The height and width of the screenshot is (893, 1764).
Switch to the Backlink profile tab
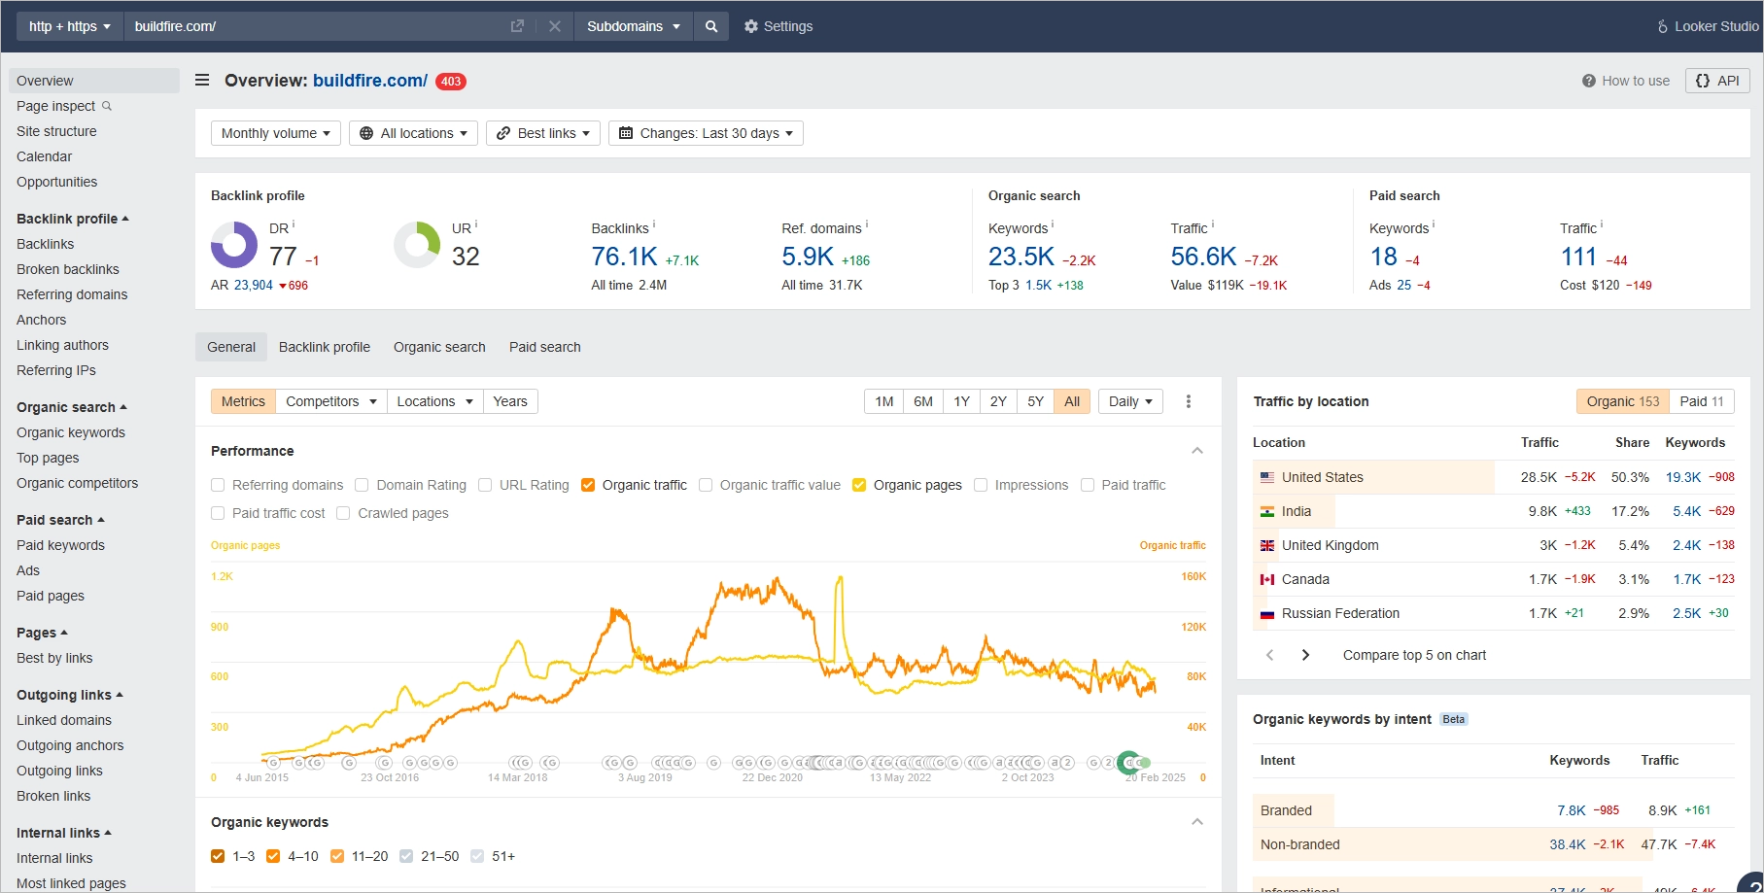coord(324,347)
